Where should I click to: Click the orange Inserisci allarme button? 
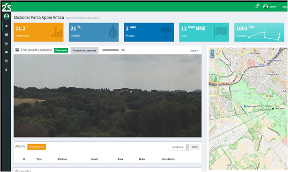pos(36,147)
